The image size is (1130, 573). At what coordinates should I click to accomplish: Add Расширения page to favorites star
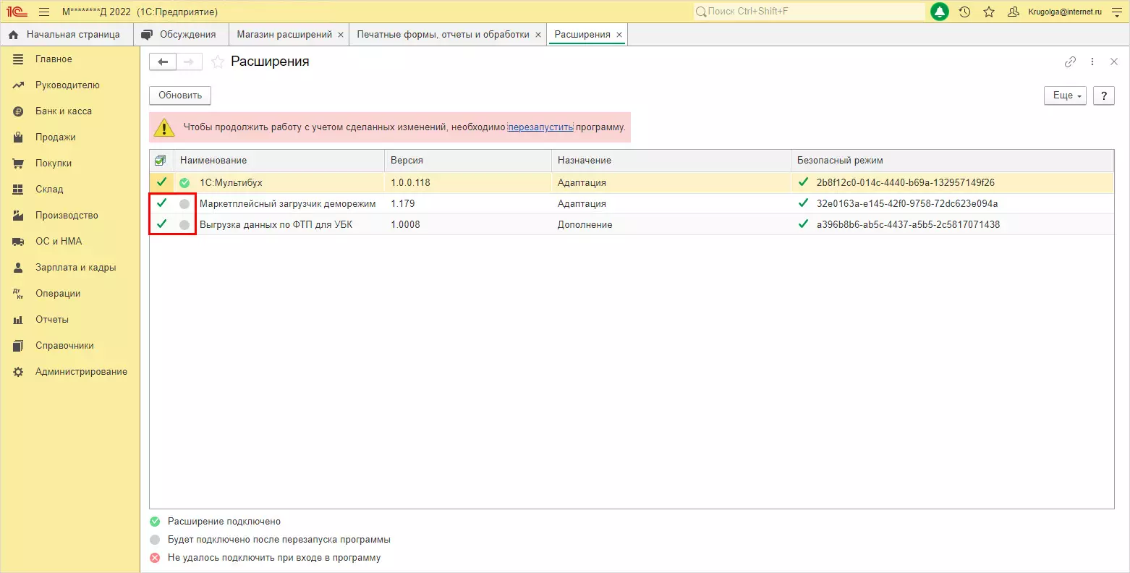pos(217,62)
